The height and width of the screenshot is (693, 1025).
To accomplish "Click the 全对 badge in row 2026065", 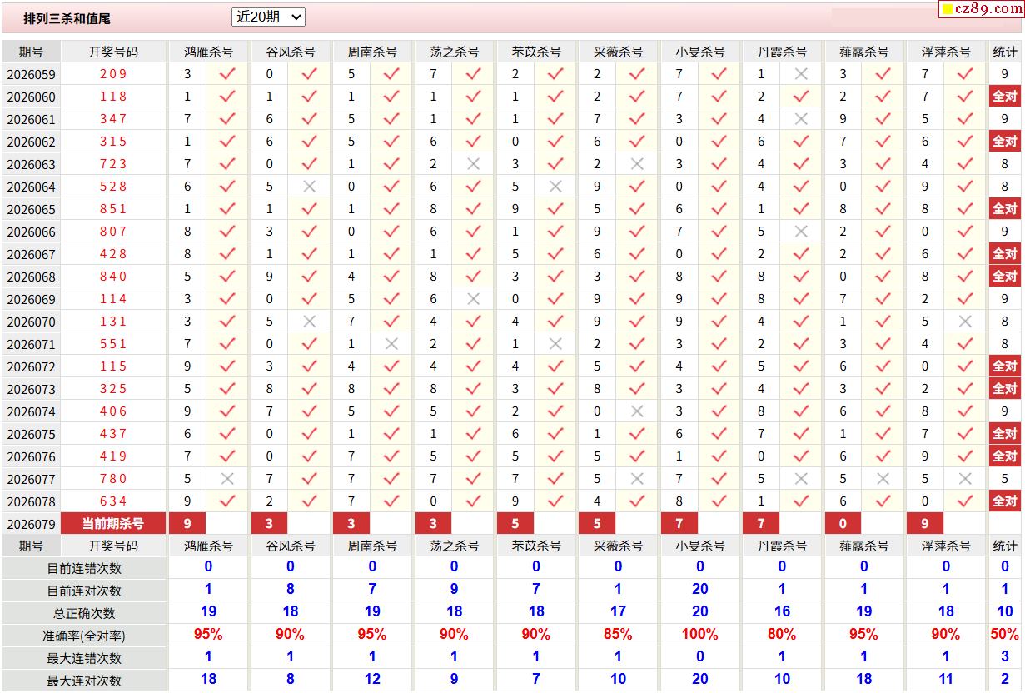I will (1005, 209).
